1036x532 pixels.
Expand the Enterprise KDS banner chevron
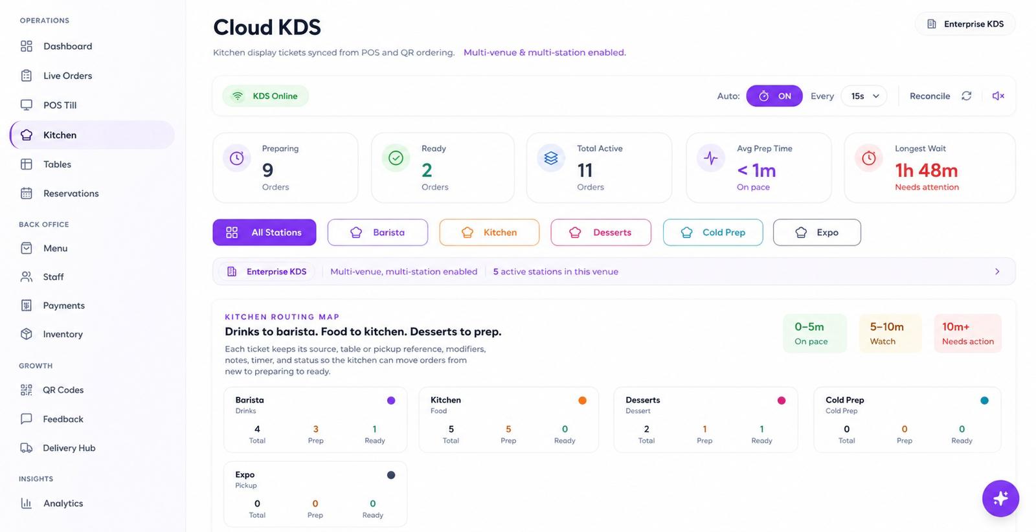coord(997,272)
